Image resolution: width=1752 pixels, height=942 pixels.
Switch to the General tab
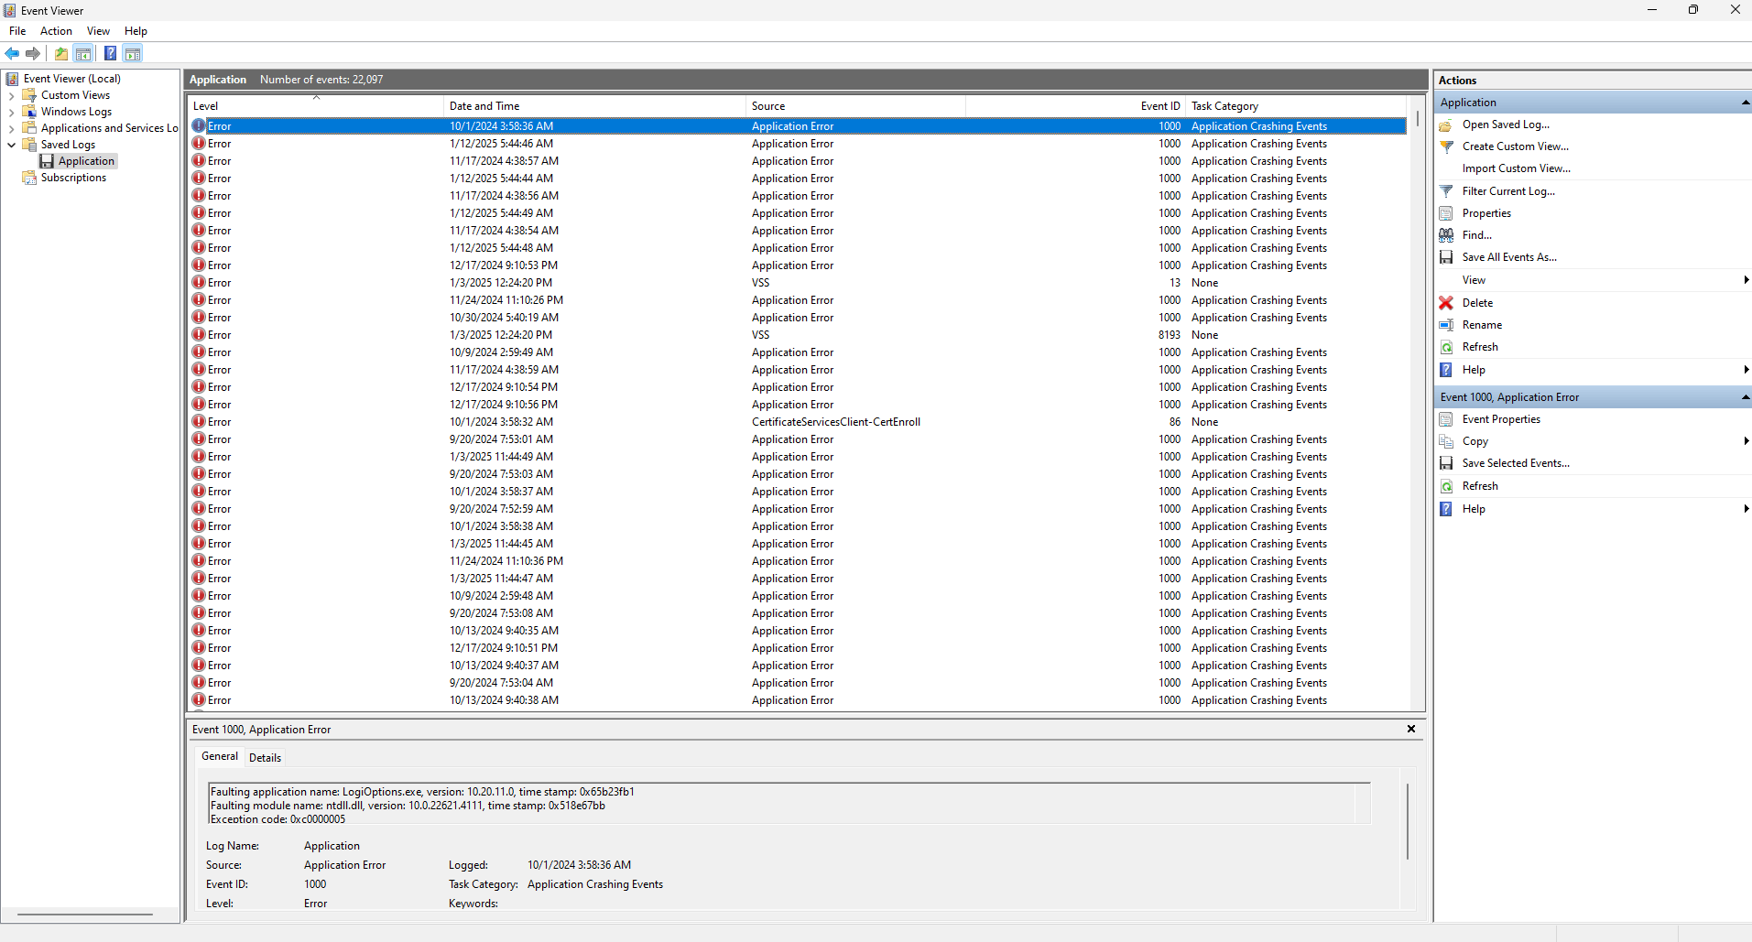[220, 756]
